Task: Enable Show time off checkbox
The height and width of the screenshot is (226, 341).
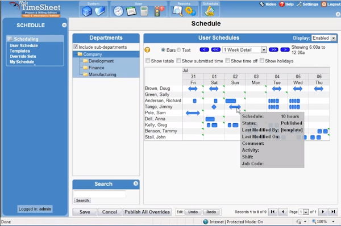Action: tap(227, 60)
